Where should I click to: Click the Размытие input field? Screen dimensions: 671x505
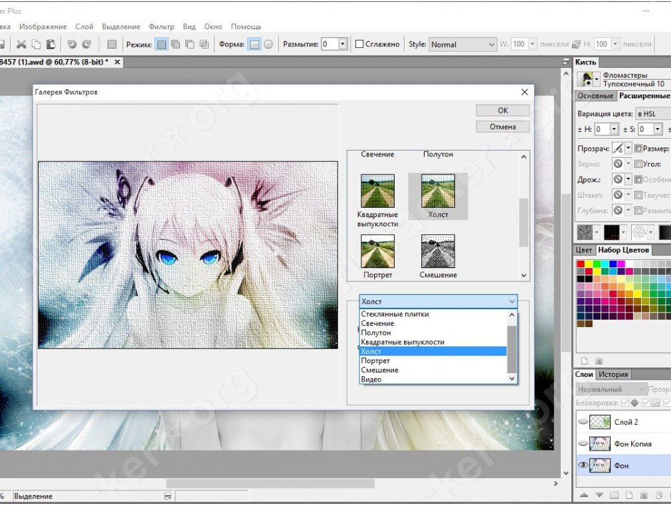(330, 44)
